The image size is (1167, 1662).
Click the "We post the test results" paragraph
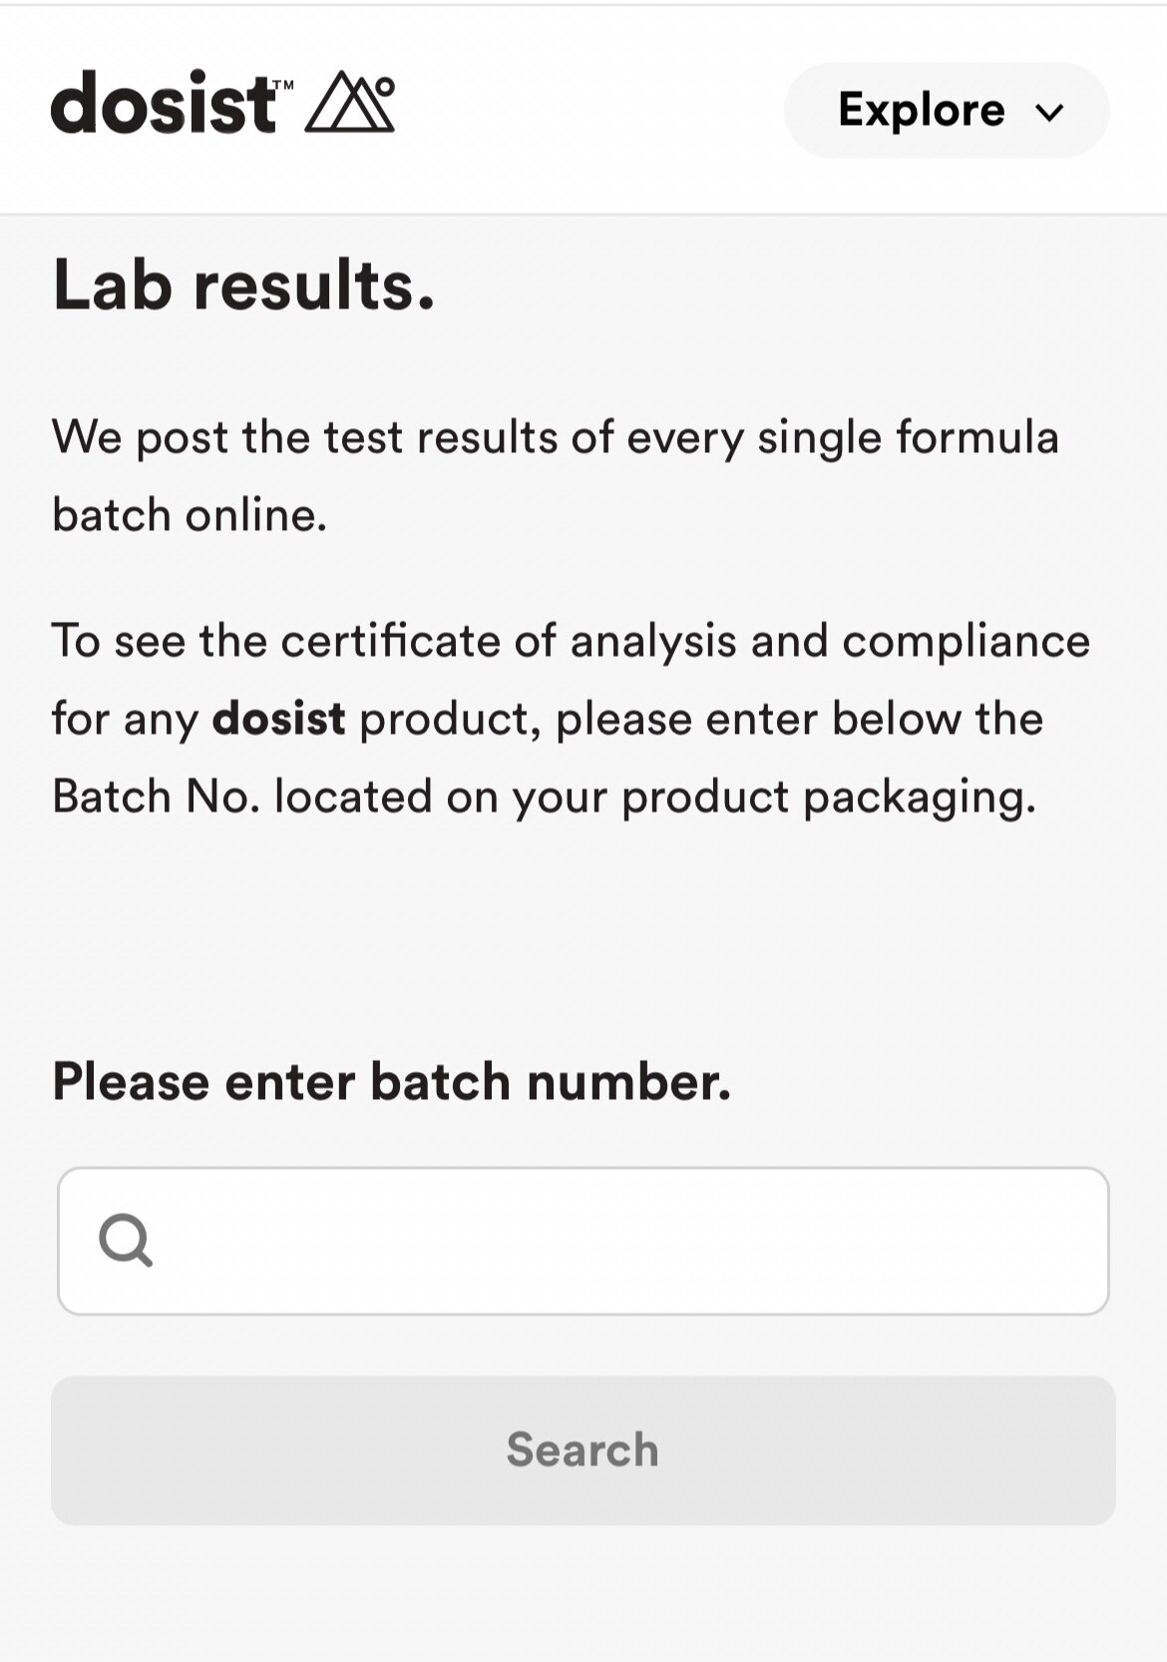pyautogui.click(x=556, y=476)
